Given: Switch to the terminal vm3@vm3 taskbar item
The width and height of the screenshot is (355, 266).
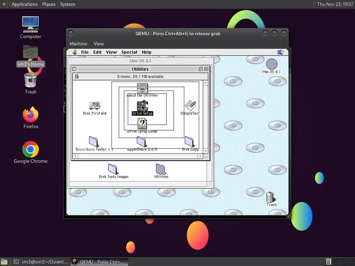Looking at the screenshot, I should pos(41,262).
